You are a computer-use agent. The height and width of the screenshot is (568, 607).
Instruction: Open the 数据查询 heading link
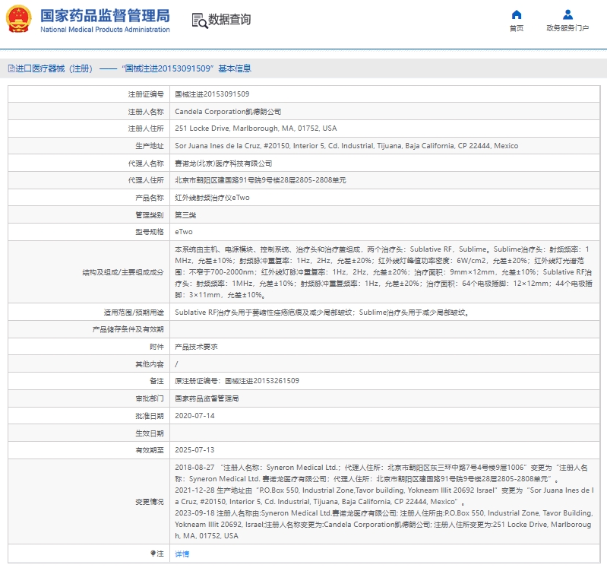(229, 19)
